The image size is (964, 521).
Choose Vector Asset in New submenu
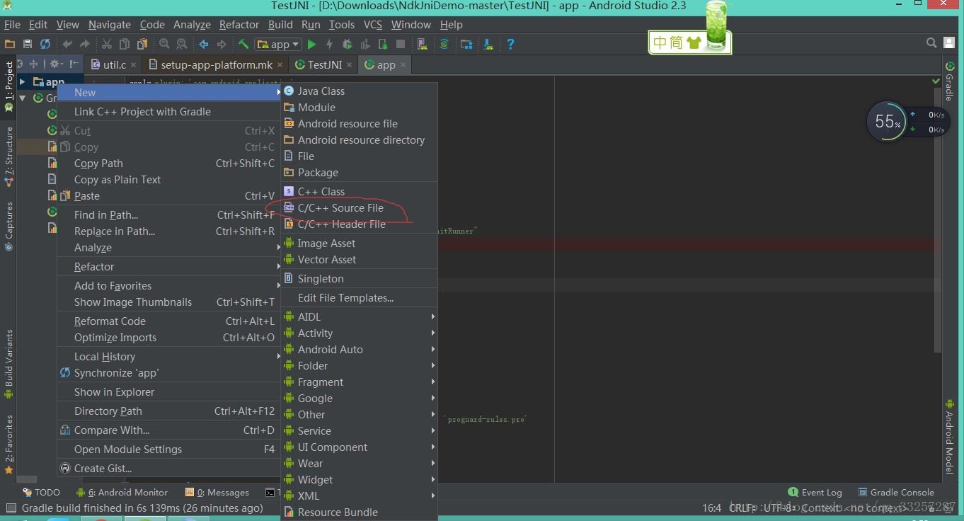(x=360, y=260)
